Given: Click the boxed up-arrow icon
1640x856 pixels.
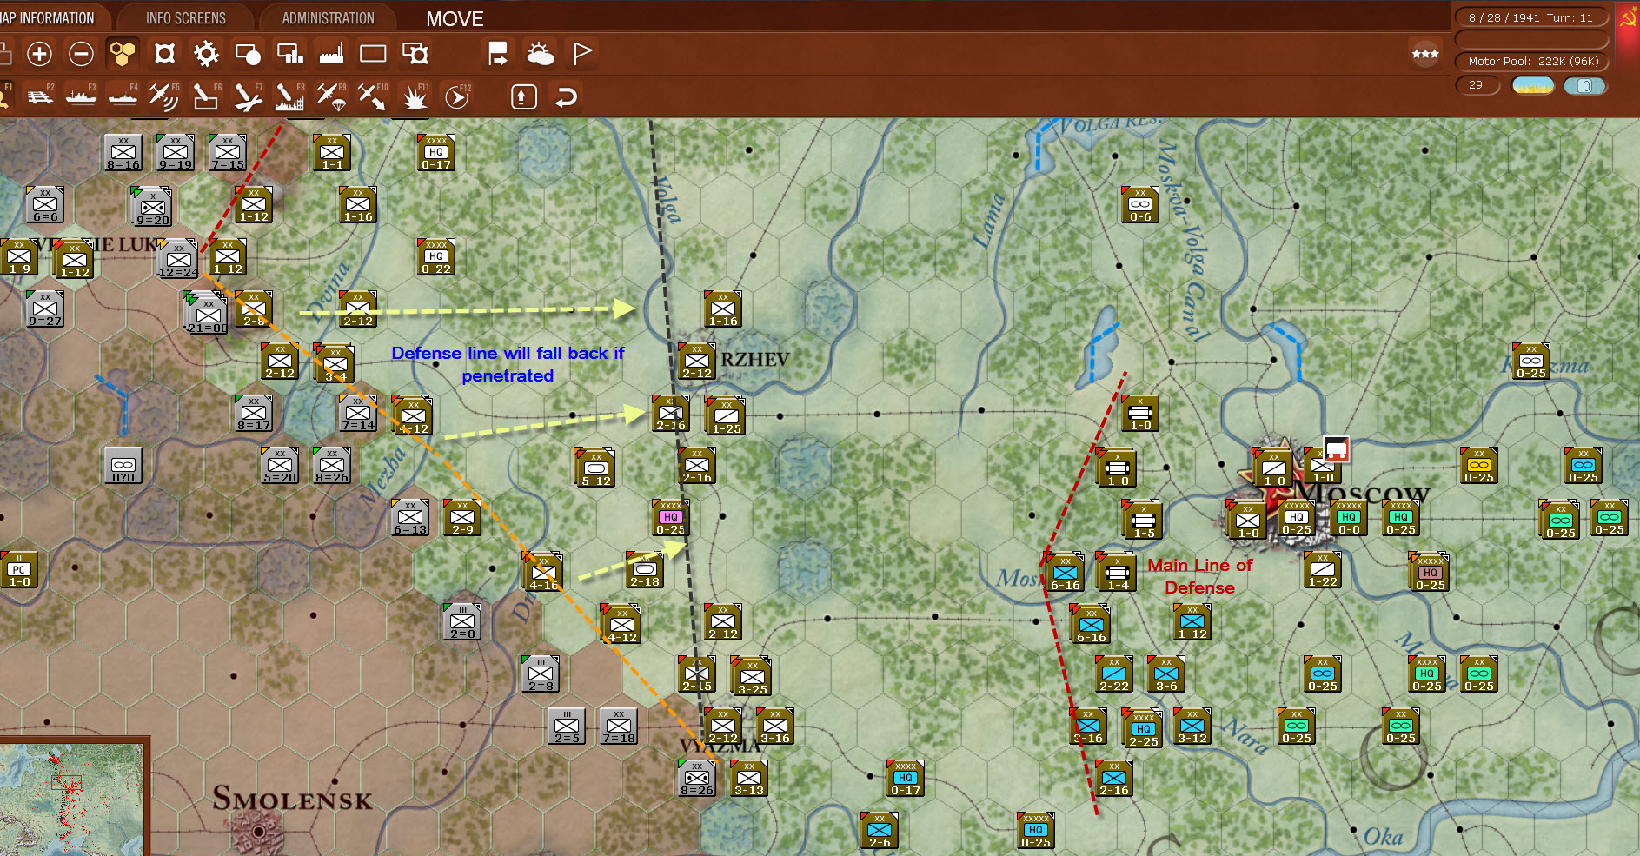Looking at the screenshot, I should click(x=523, y=96).
